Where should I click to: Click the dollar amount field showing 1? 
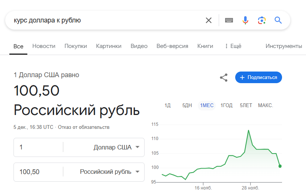coord(39,147)
